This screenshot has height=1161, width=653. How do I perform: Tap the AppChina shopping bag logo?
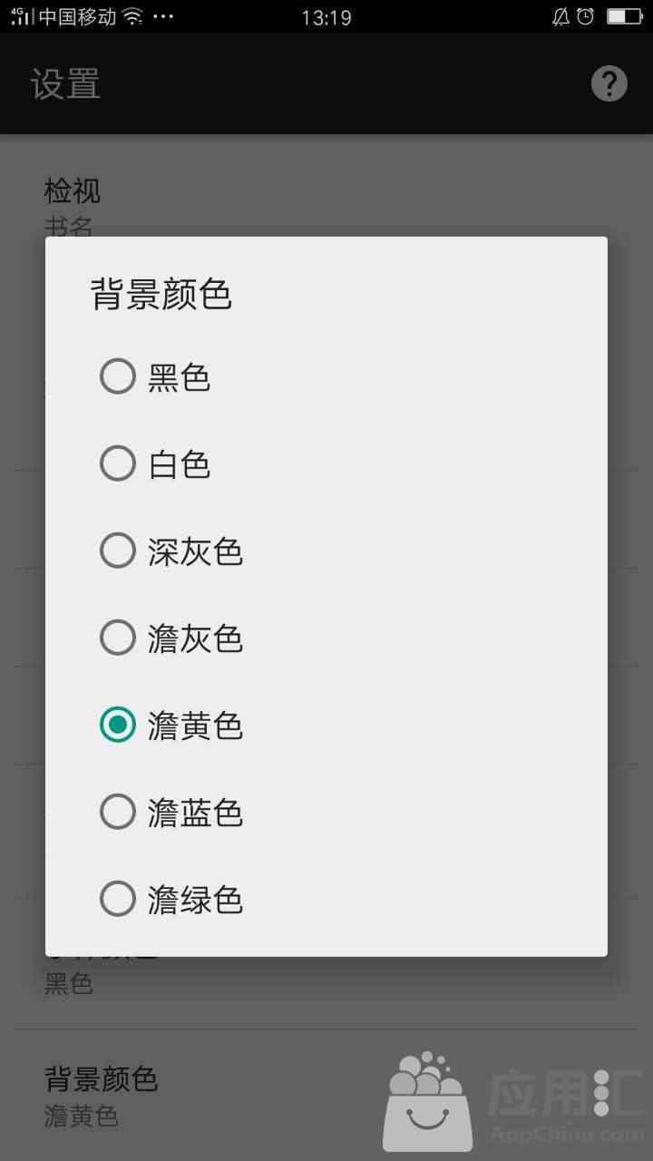tap(427, 1101)
